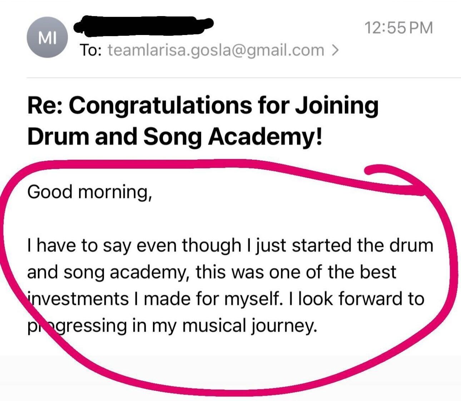
Task: Tap "Drum and Song Academy!" in the subject
Action: tap(174, 137)
